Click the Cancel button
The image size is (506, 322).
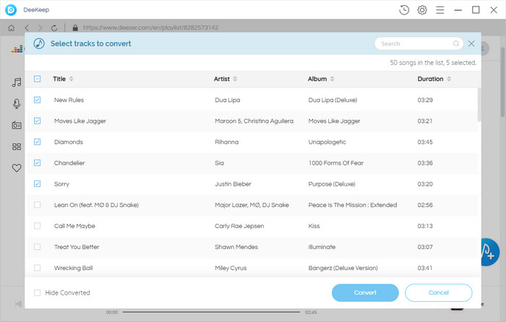(439, 292)
